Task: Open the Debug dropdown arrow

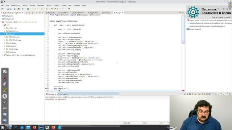Action: tap(25, 9)
